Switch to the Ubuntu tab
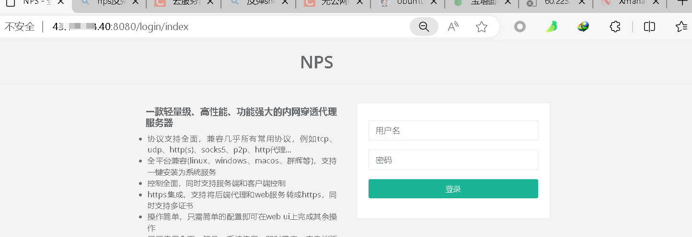 [407, 3]
